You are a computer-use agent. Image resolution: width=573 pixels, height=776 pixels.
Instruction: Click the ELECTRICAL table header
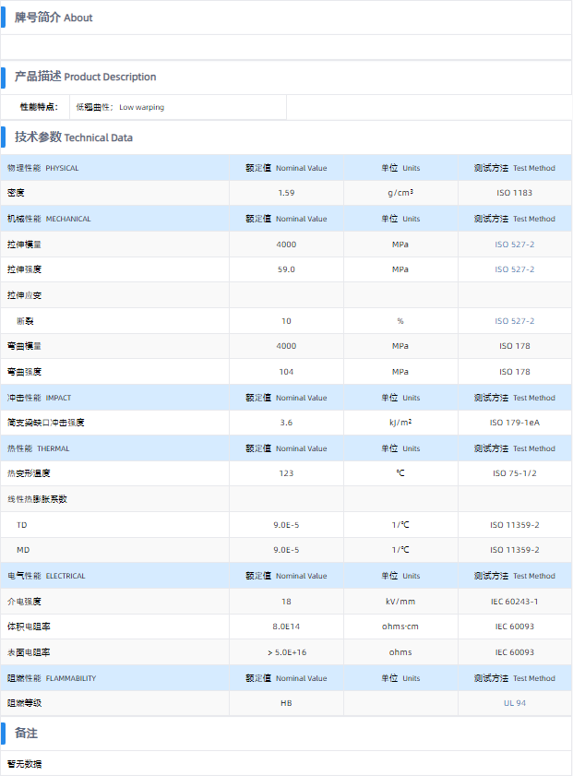point(46,576)
